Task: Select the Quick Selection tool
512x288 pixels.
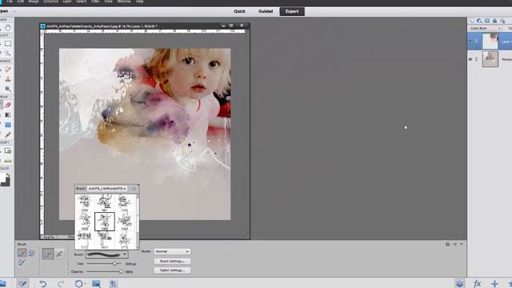Action: [8, 53]
